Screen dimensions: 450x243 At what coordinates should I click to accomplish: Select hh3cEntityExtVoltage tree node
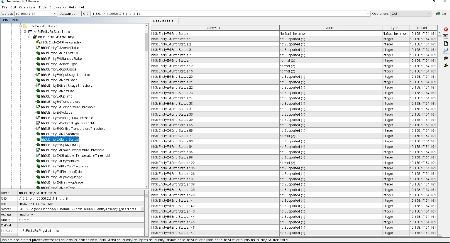tap(57, 113)
